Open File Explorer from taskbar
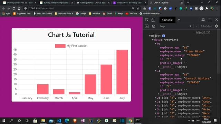The height and width of the screenshot is (124, 221). coord(43,121)
